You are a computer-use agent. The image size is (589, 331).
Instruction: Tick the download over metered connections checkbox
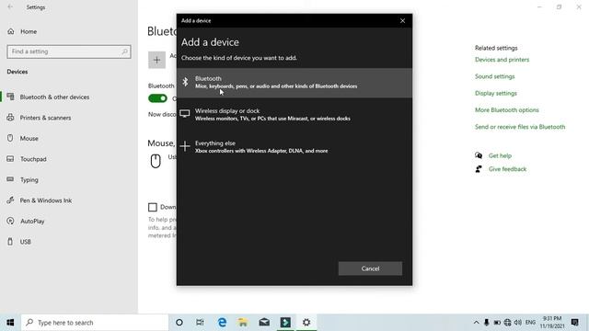[x=152, y=207]
